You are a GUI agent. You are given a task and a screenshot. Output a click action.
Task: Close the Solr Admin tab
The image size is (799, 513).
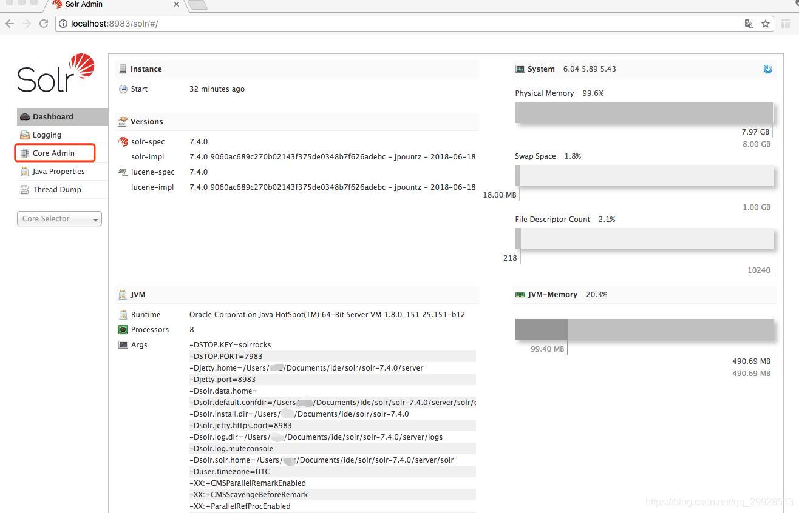177,4
